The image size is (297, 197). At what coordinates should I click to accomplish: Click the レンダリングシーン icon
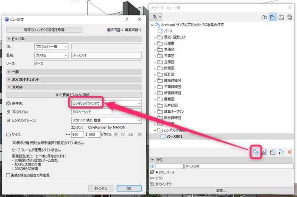(x=8, y=120)
